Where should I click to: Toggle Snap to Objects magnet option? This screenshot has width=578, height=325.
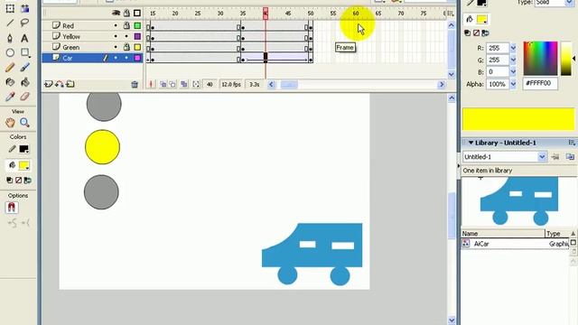coord(12,208)
